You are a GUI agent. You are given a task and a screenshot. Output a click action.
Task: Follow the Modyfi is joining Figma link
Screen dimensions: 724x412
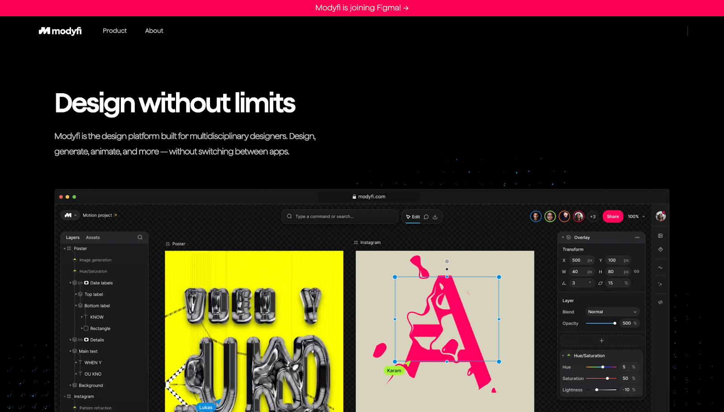pyautogui.click(x=362, y=8)
